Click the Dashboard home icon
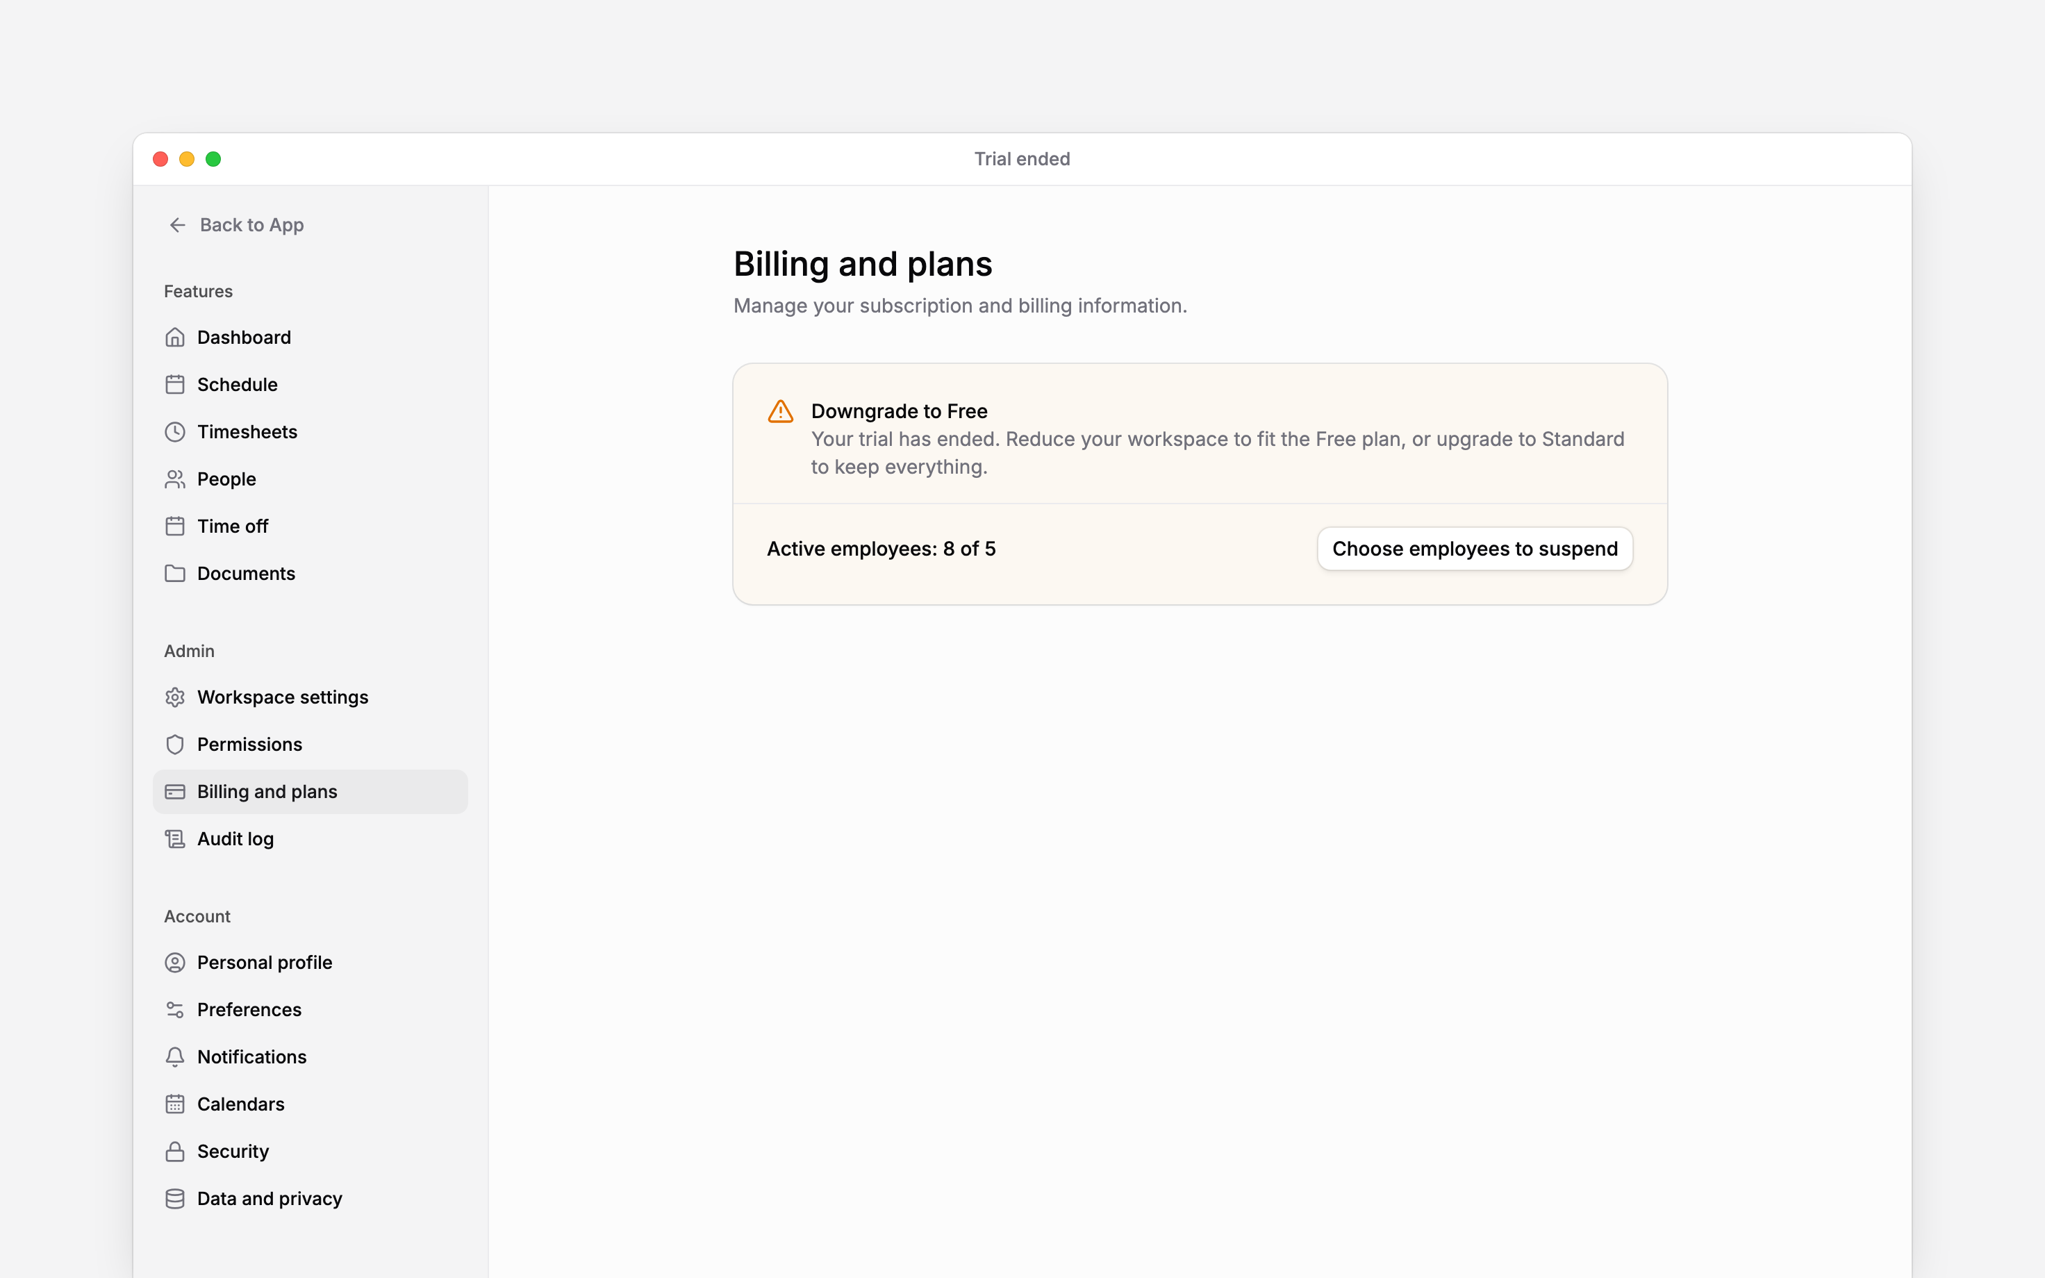Viewport: 2045px width, 1278px height. [x=175, y=338]
